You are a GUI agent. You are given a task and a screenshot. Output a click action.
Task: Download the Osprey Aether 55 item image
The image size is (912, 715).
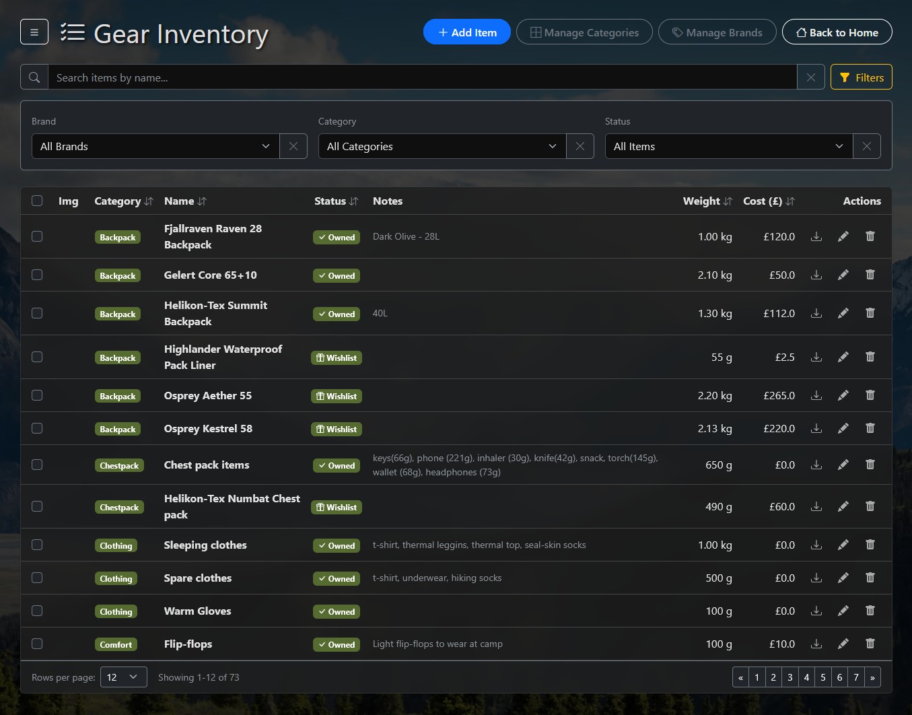tap(816, 395)
